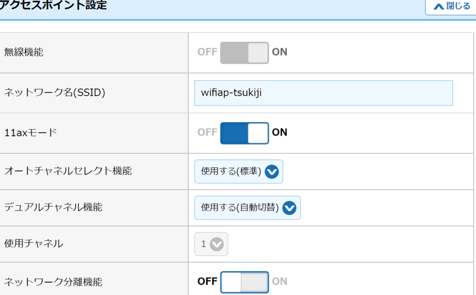Open the 使用チャネル dropdown showing 1
Screen dimensions: 476x295
(x=211, y=244)
